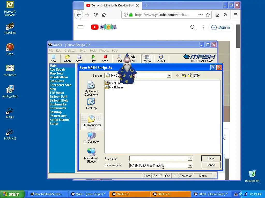Click the YouTube search magnifier icon
265x198 pixels.
(193, 27)
